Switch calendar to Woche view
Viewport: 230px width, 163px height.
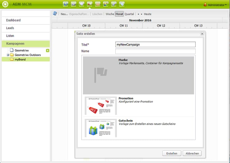pos(110,14)
